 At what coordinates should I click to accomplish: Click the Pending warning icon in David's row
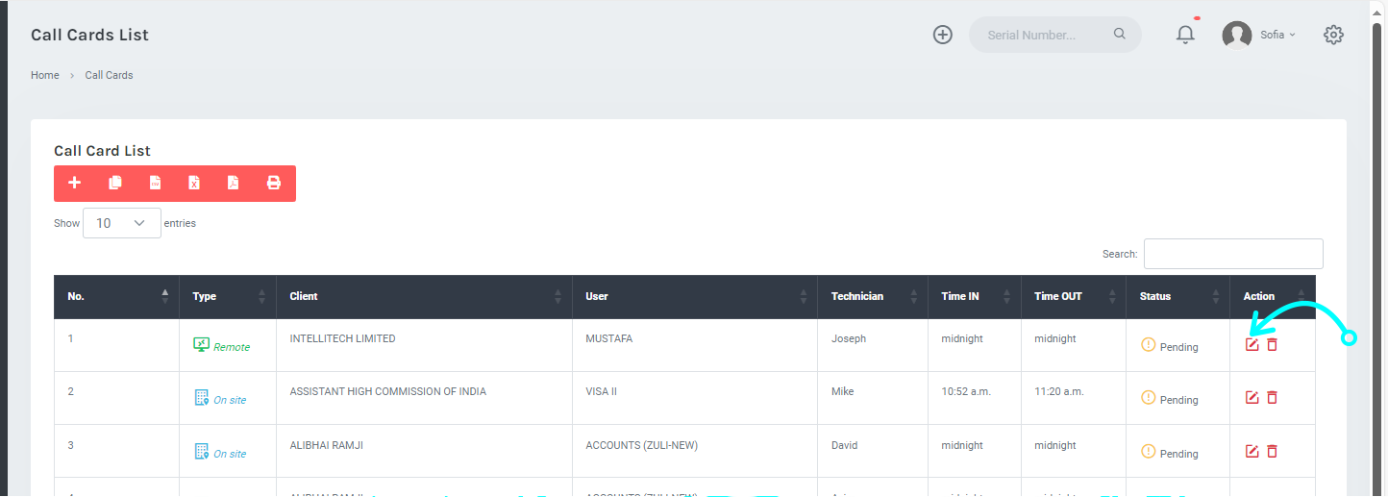pyautogui.click(x=1148, y=451)
